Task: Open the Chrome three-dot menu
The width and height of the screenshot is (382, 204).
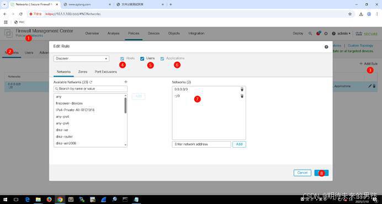Action: click(377, 14)
